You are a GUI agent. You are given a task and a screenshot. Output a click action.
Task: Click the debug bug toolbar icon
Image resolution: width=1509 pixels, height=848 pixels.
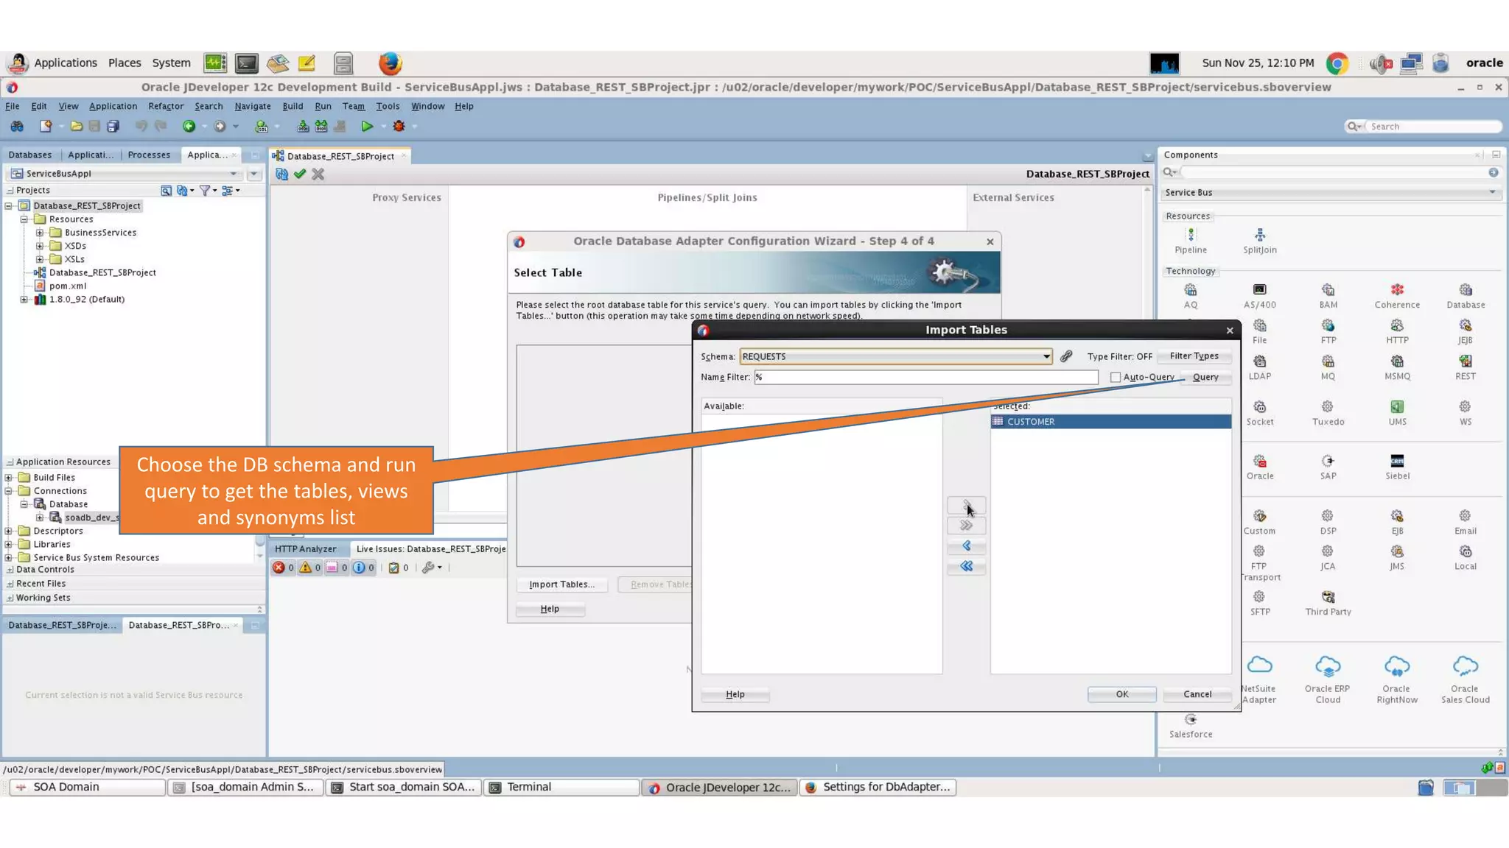tap(399, 127)
